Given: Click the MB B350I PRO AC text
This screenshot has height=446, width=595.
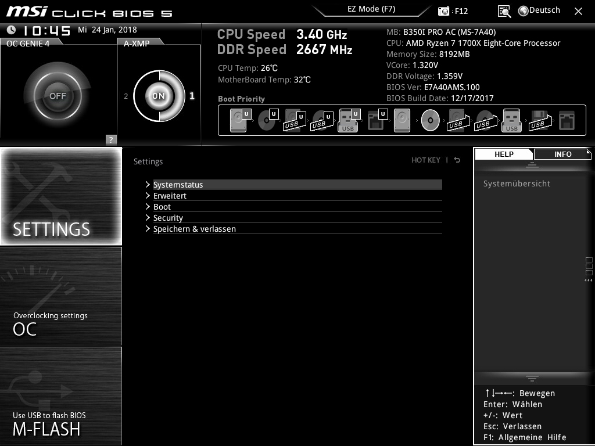Looking at the screenshot, I should (x=441, y=33).
